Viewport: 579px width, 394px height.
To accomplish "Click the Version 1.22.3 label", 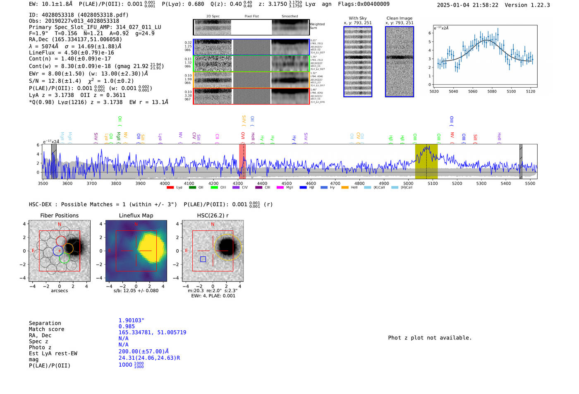I will tap(527, 5).
